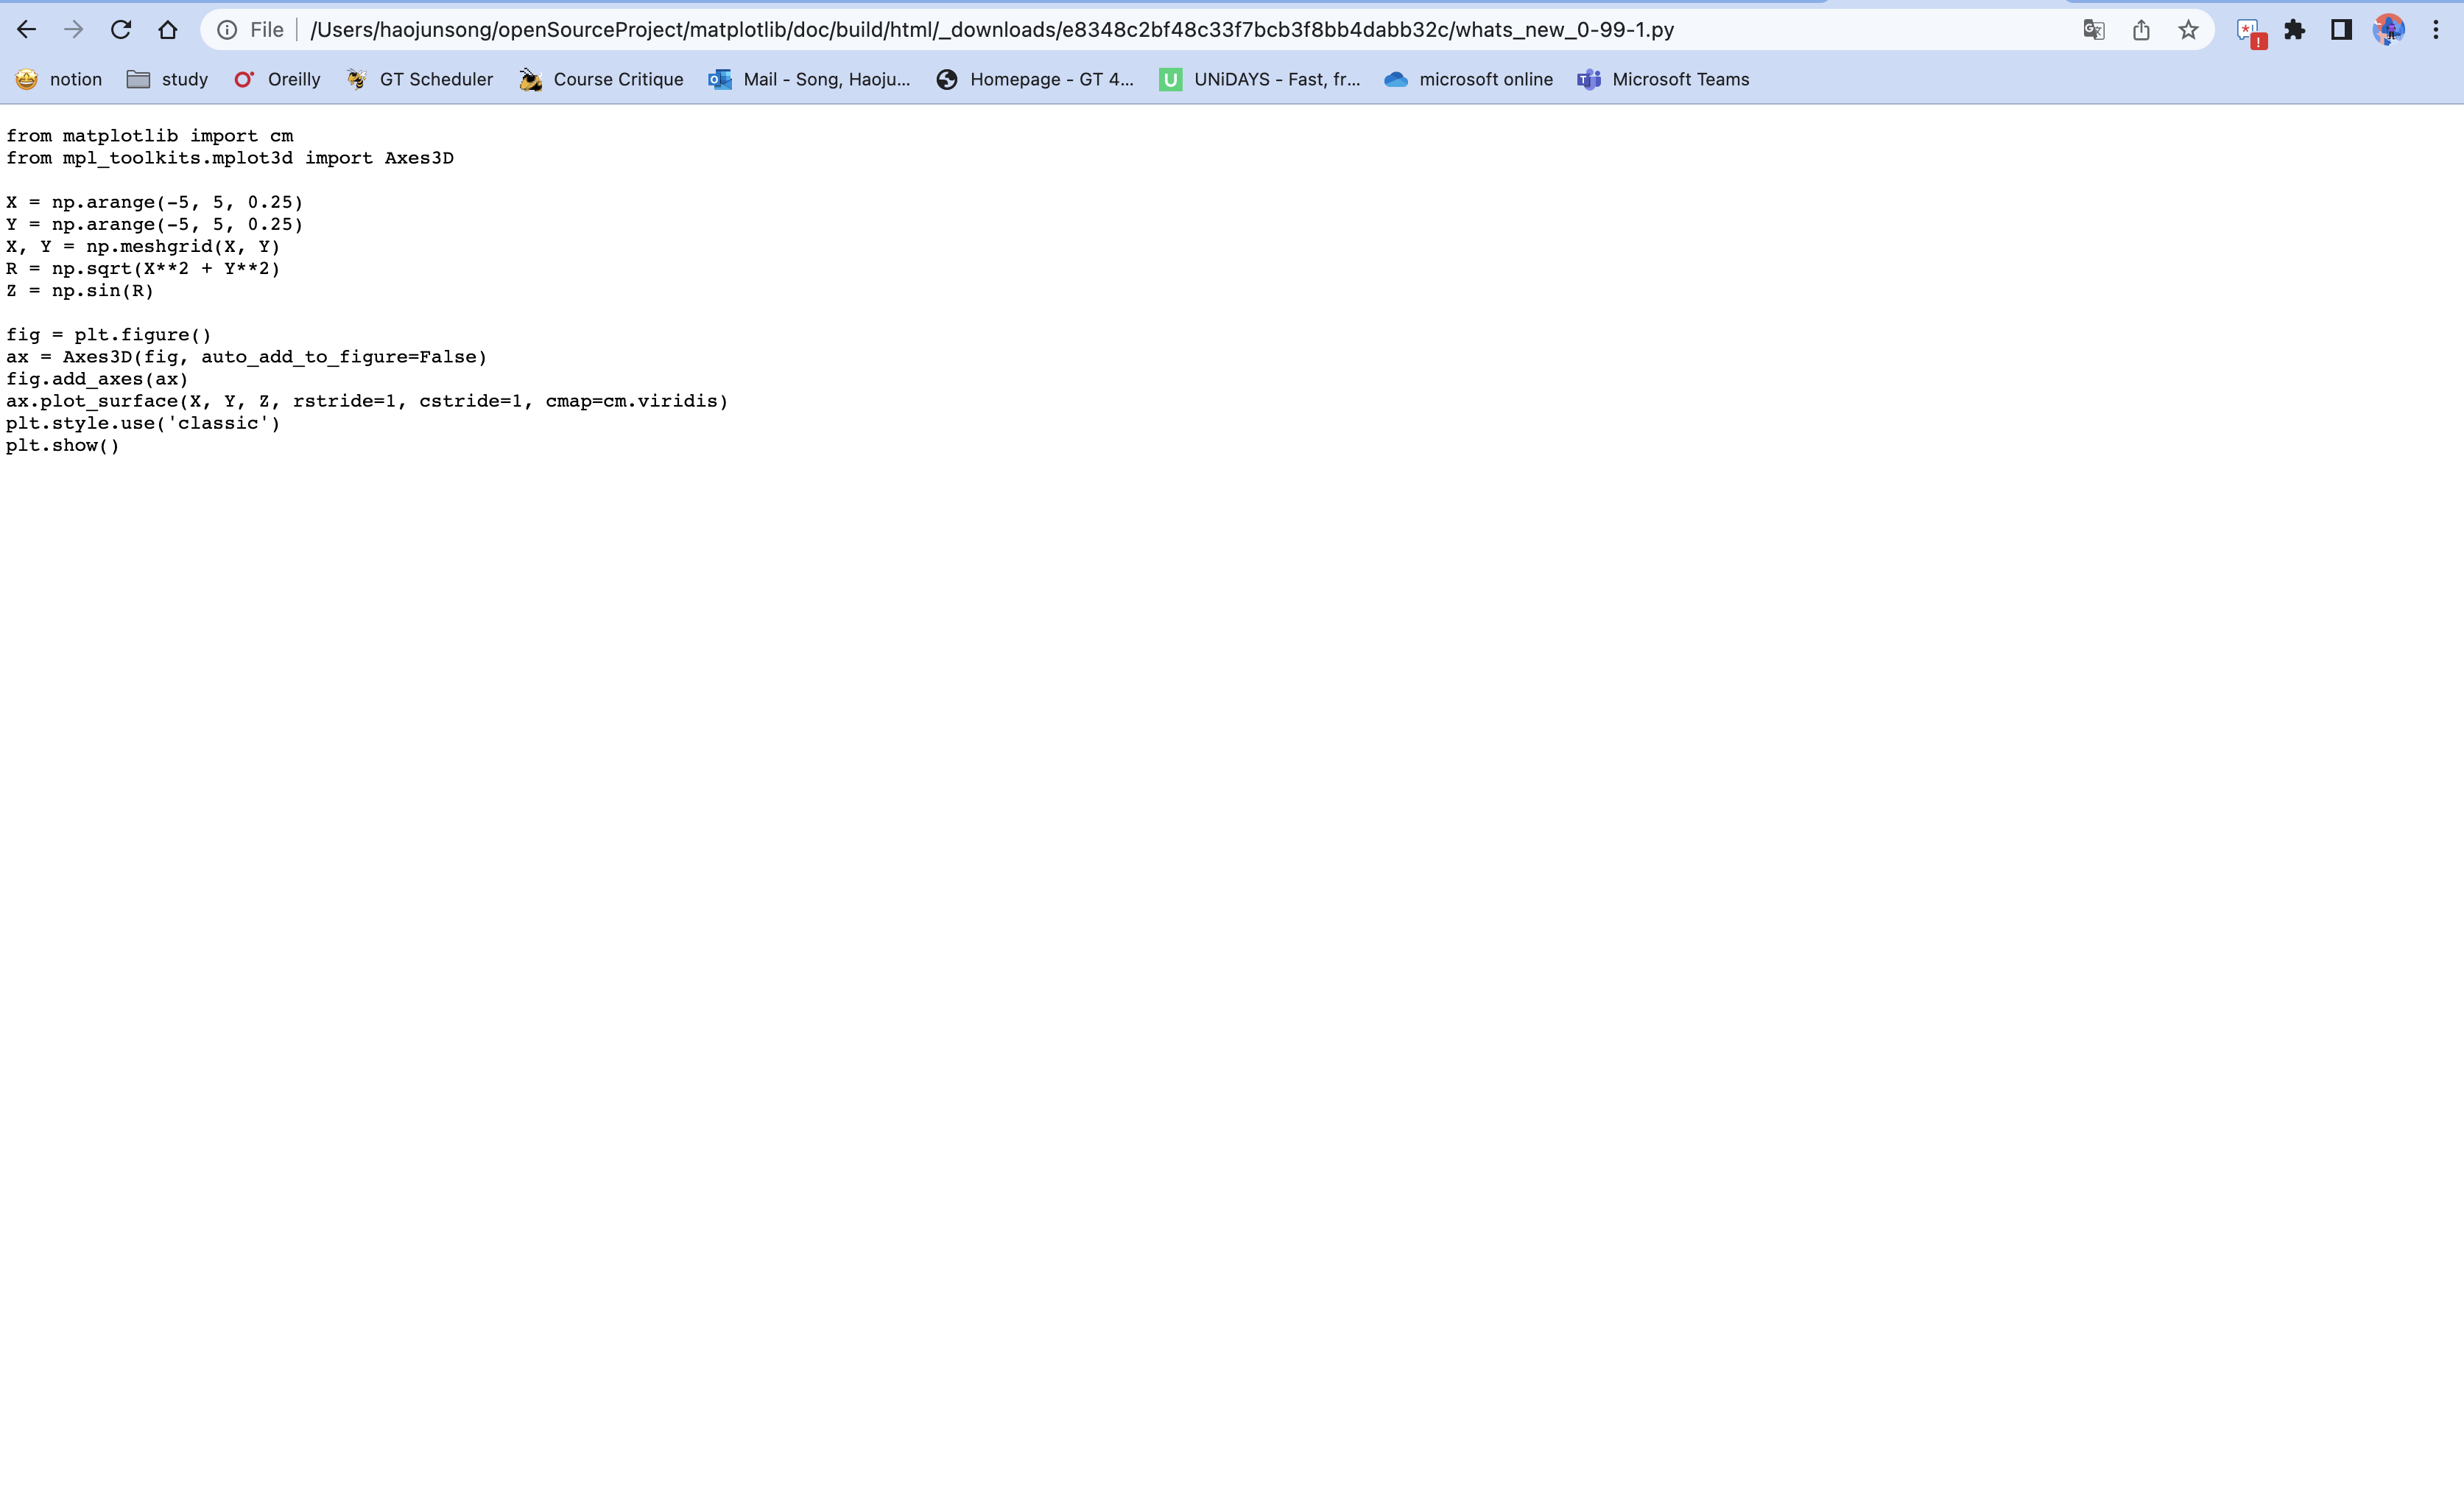Expand the study bookmarks folder

[167, 79]
